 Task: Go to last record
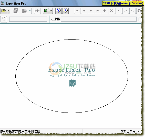98,11
